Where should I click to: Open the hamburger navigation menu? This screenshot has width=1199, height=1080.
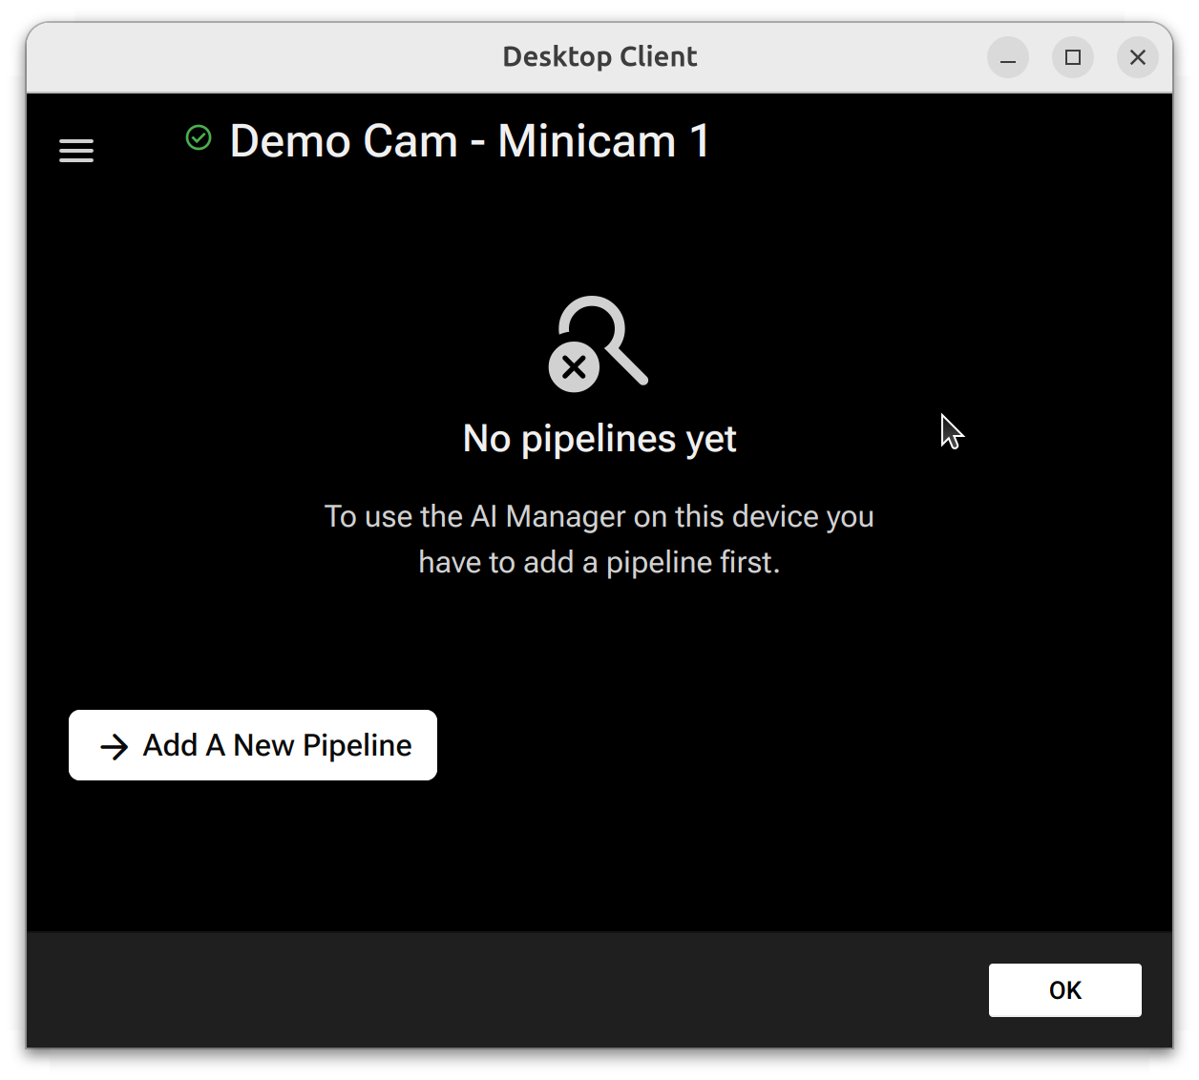point(76,151)
